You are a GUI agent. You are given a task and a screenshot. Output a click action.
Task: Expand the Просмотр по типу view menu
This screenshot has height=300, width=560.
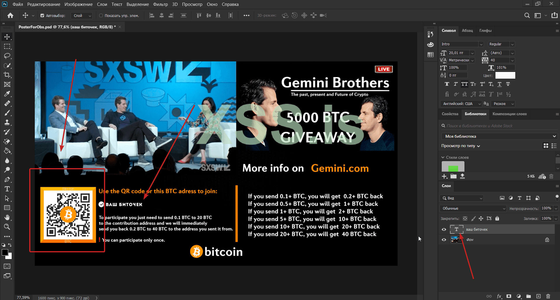pos(461,146)
